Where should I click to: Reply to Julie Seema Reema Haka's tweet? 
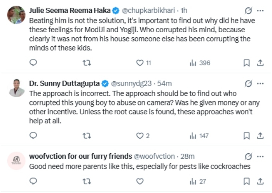[33, 63]
